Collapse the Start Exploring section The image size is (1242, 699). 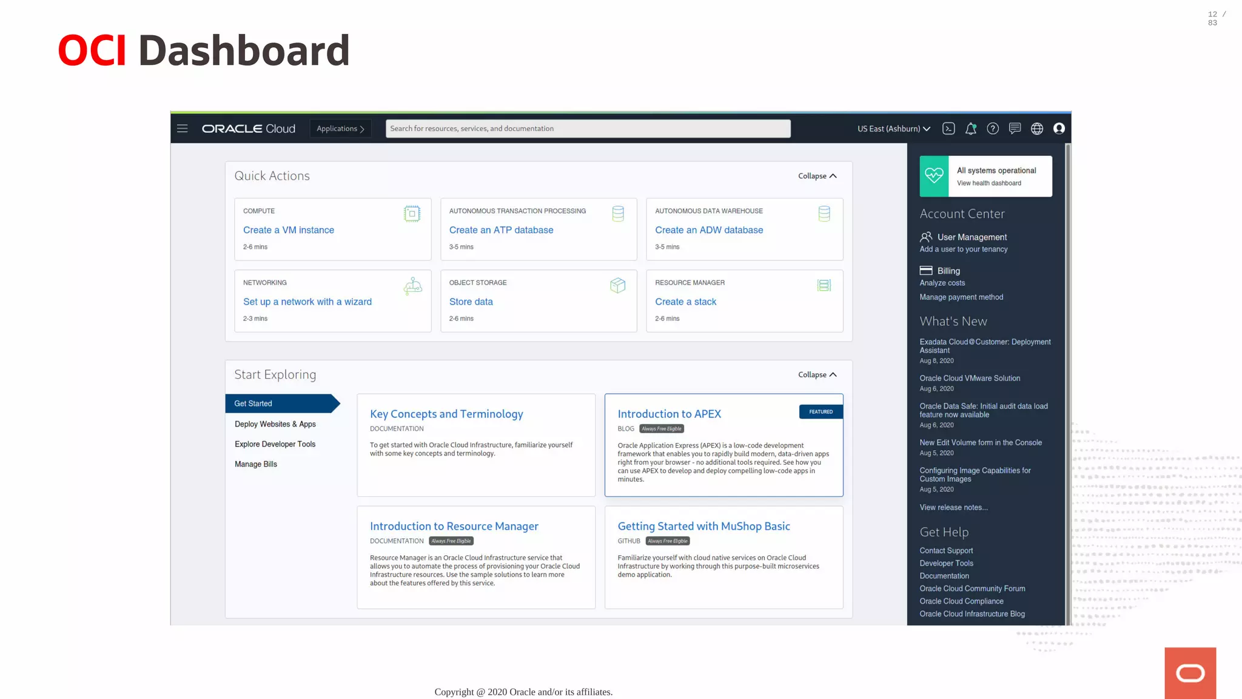coord(817,374)
